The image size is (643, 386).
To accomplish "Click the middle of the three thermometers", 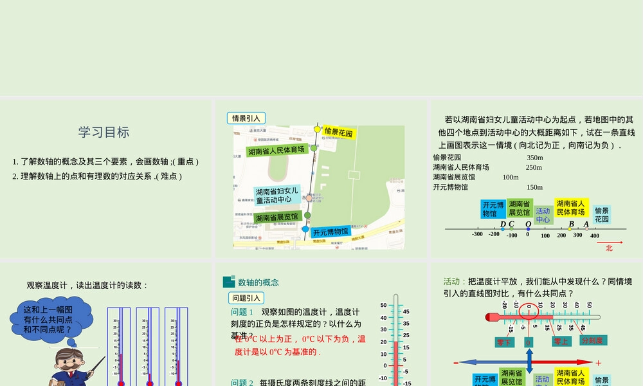I will click(148, 347).
